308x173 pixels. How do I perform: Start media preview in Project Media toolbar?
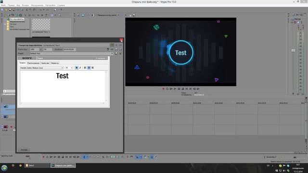[38, 15]
